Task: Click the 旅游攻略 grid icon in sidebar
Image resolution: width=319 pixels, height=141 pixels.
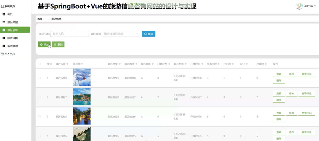Action: pyautogui.click(x=4, y=38)
